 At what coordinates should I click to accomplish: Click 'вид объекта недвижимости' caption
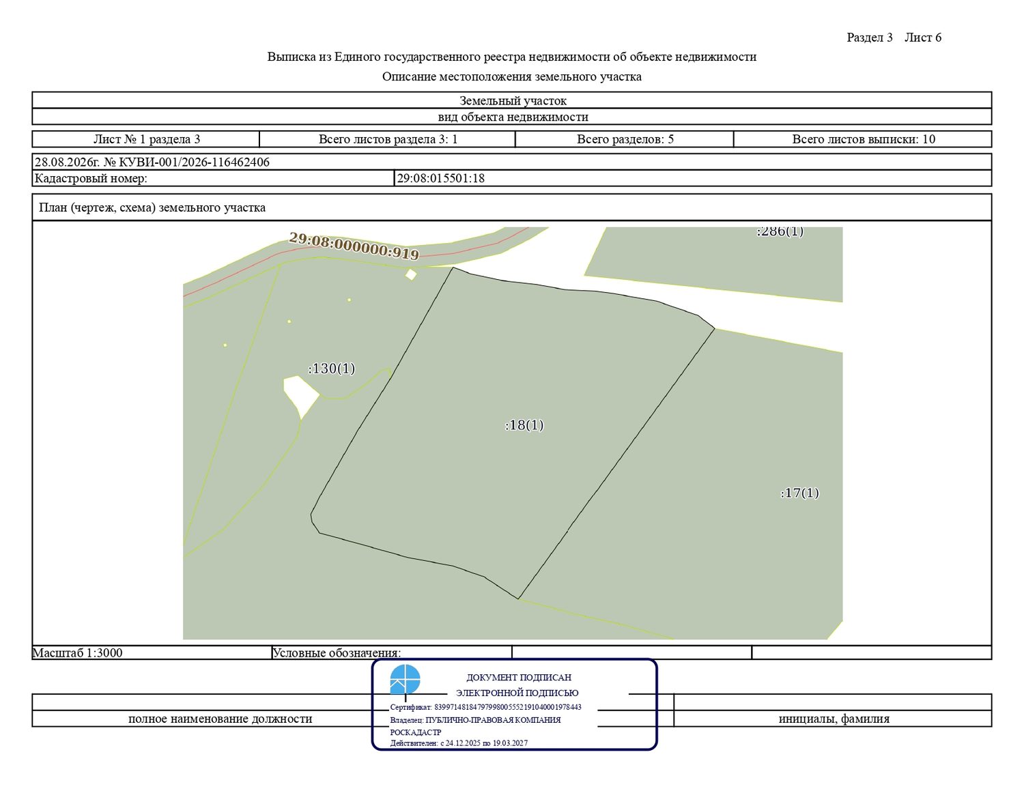pyautogui.click(x=513, y=117)
